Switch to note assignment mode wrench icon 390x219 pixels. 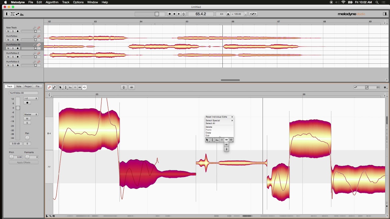[54, 87]
